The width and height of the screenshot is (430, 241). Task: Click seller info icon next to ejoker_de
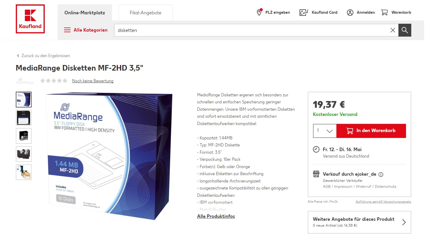coord(381,175)
